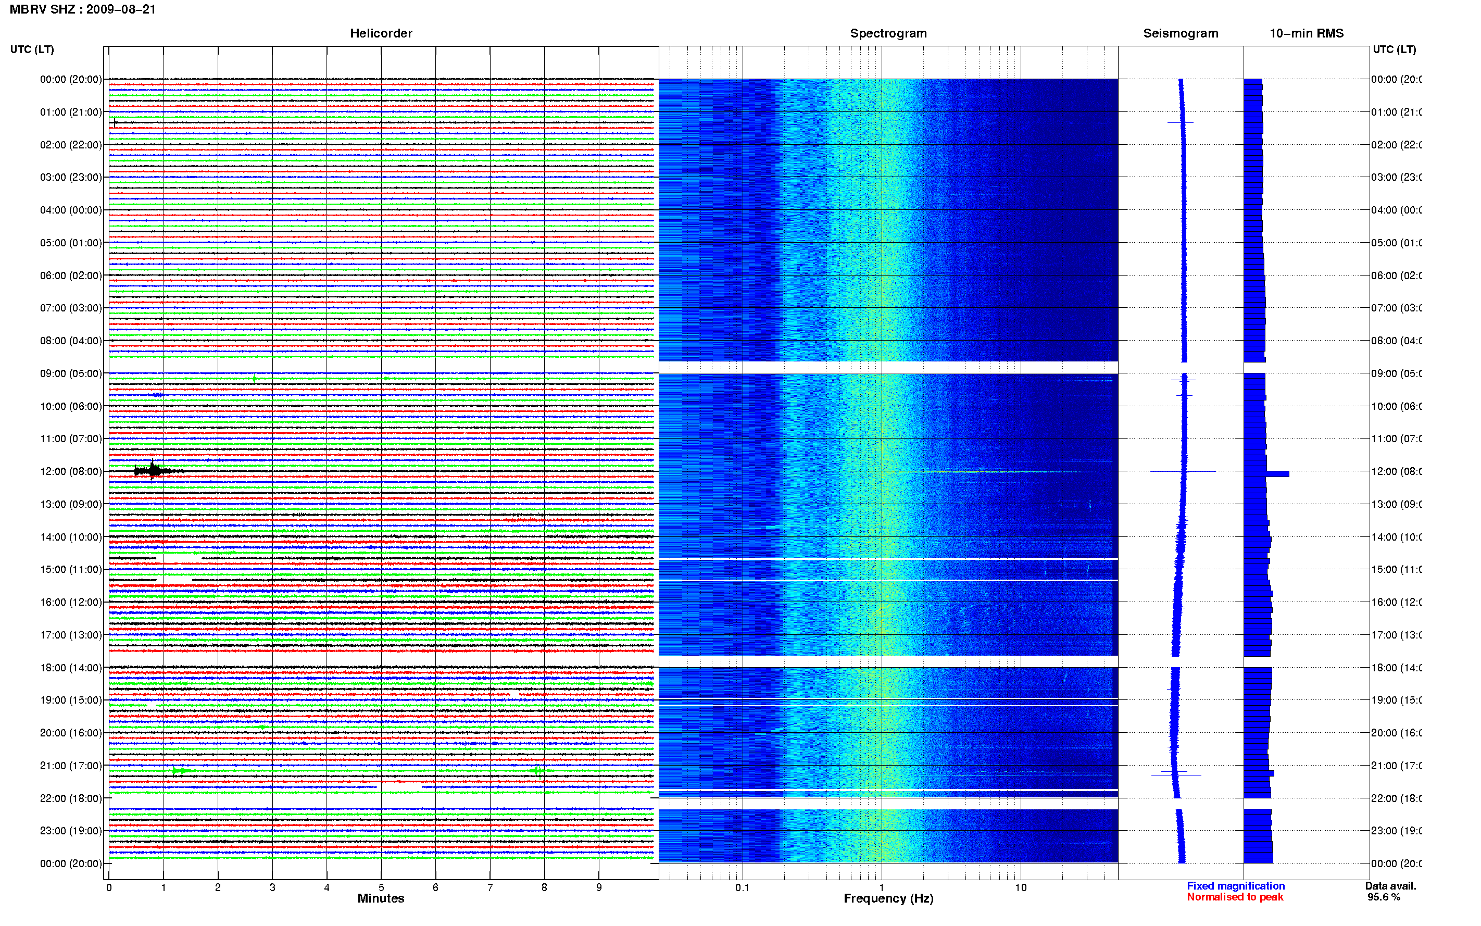The height and width of the screenshot is (926, 1481).
Task: Click the black cross marker on 01:20 trace
Action: [x=115, y=122]
